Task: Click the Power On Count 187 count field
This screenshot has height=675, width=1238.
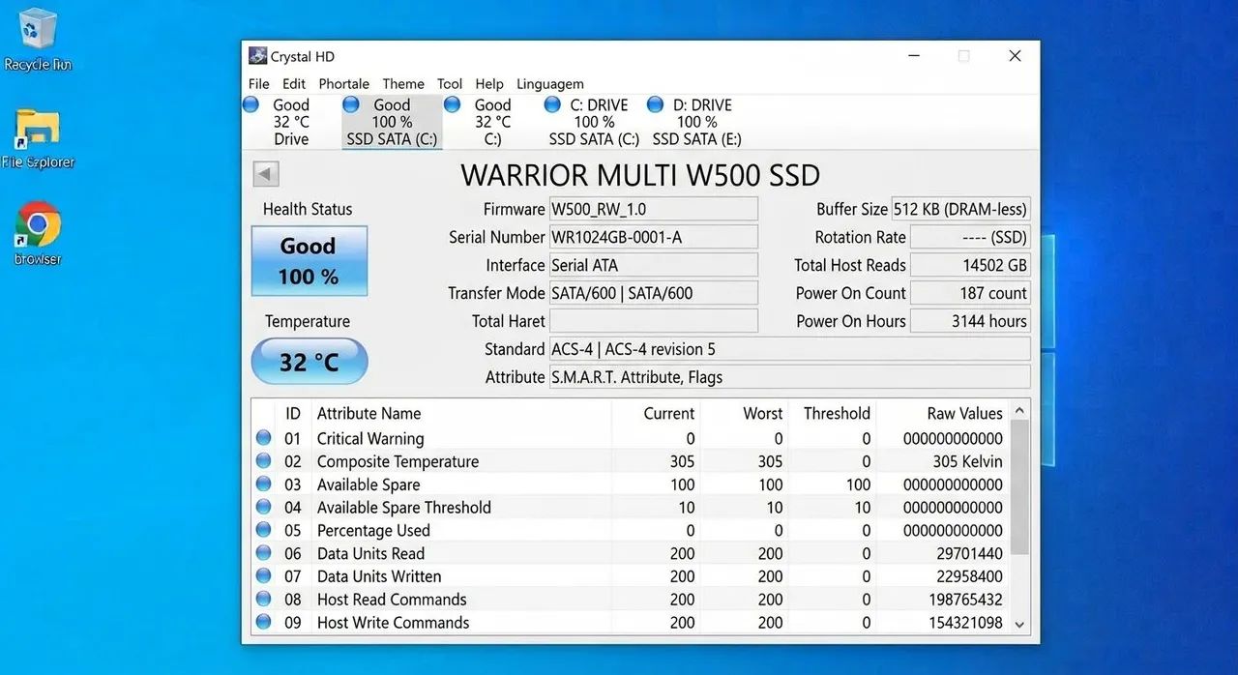Action: click(970, 293)
